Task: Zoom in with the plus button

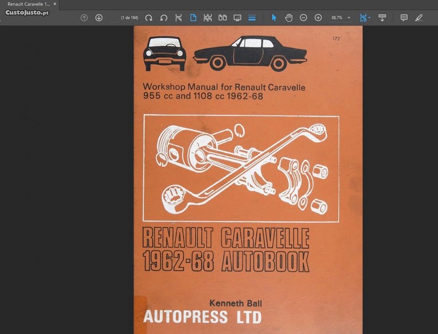Action: click(x=318, y=17)
